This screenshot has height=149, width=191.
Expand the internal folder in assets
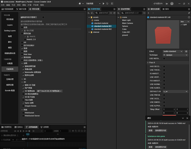(x=89, y=32)
